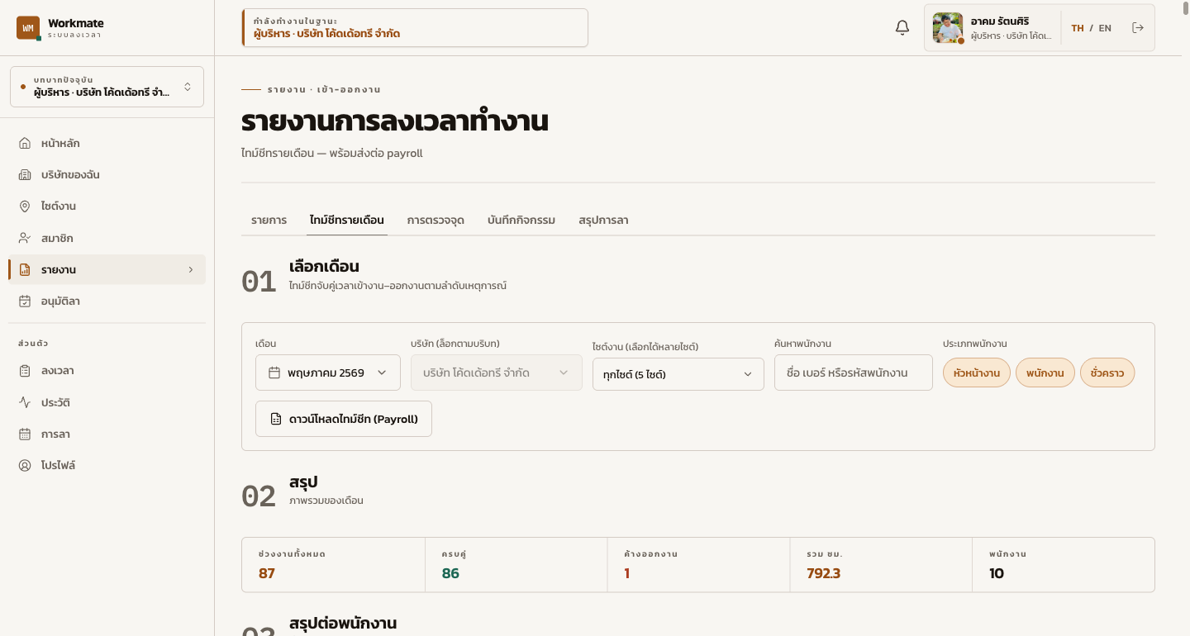
Task: Open ทุกไซต์ (5 ไซต์) site dropdown
Action: coord(678,374)
